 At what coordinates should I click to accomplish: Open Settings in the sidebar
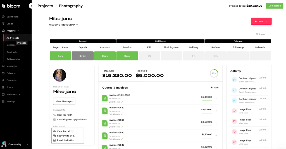click(11, 102)
